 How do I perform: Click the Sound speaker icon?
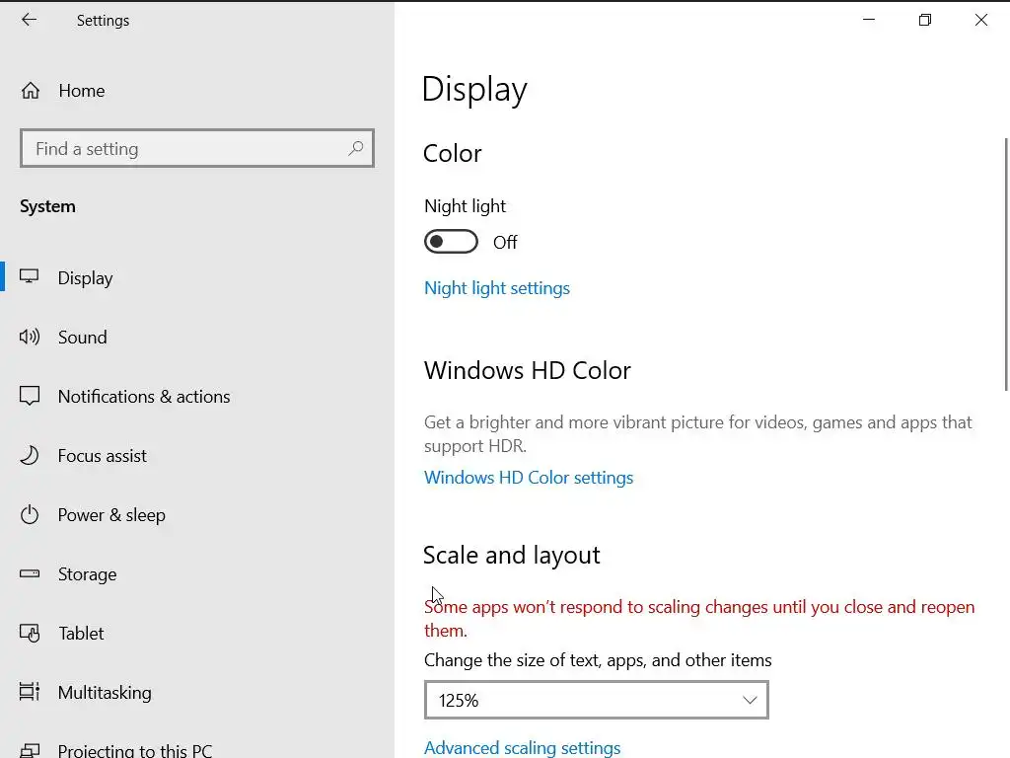point(30,338)
